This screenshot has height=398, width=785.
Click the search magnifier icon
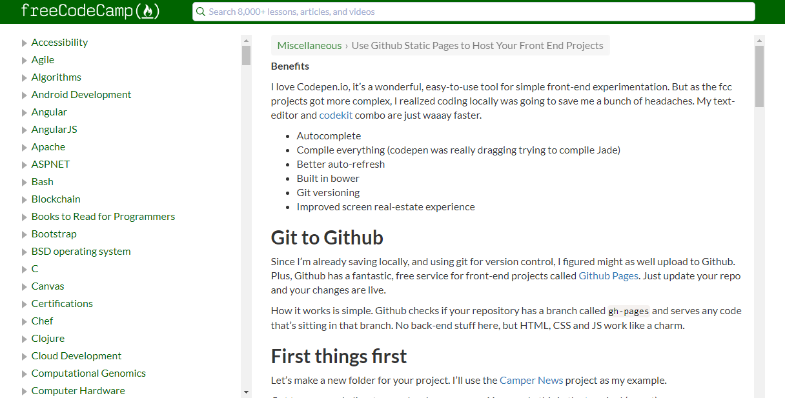201,12
